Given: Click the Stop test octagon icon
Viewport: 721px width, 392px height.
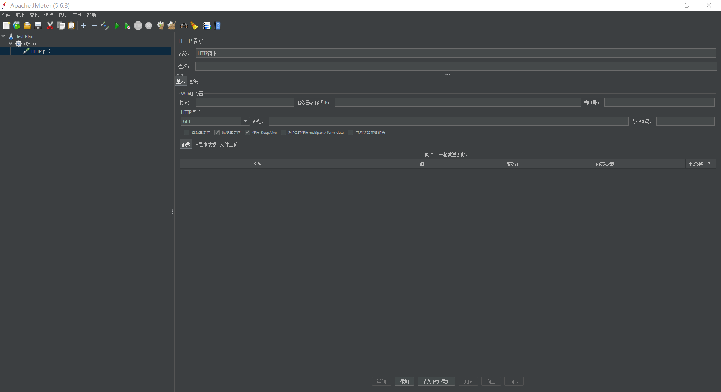Looking at the screenshot, I should click(x=138, y=26).
